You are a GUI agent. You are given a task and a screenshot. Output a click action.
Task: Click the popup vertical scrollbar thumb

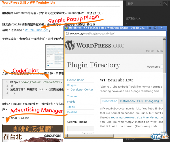coord(164,57)
